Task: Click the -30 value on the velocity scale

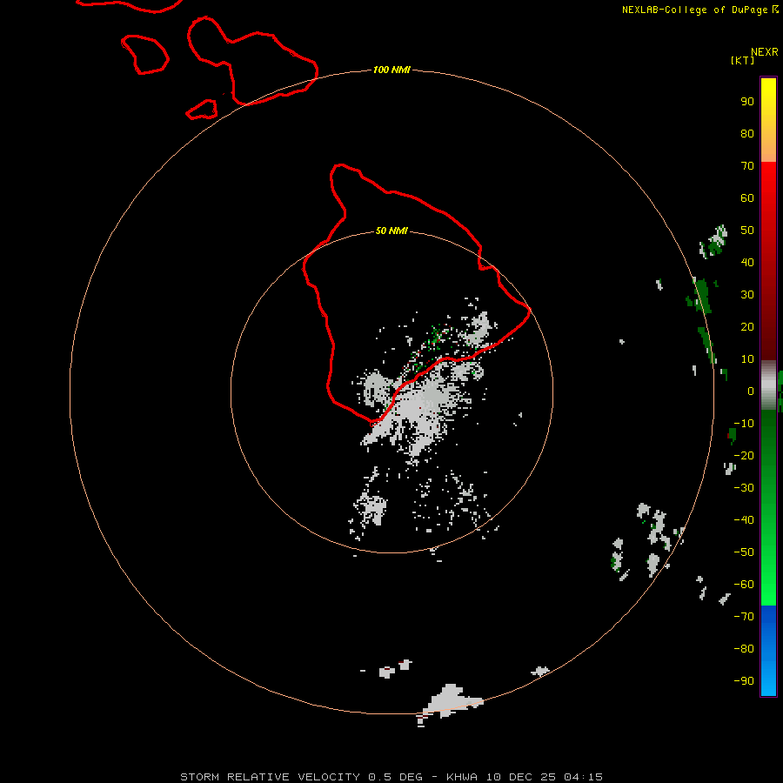Action: [x=744, y=488]
